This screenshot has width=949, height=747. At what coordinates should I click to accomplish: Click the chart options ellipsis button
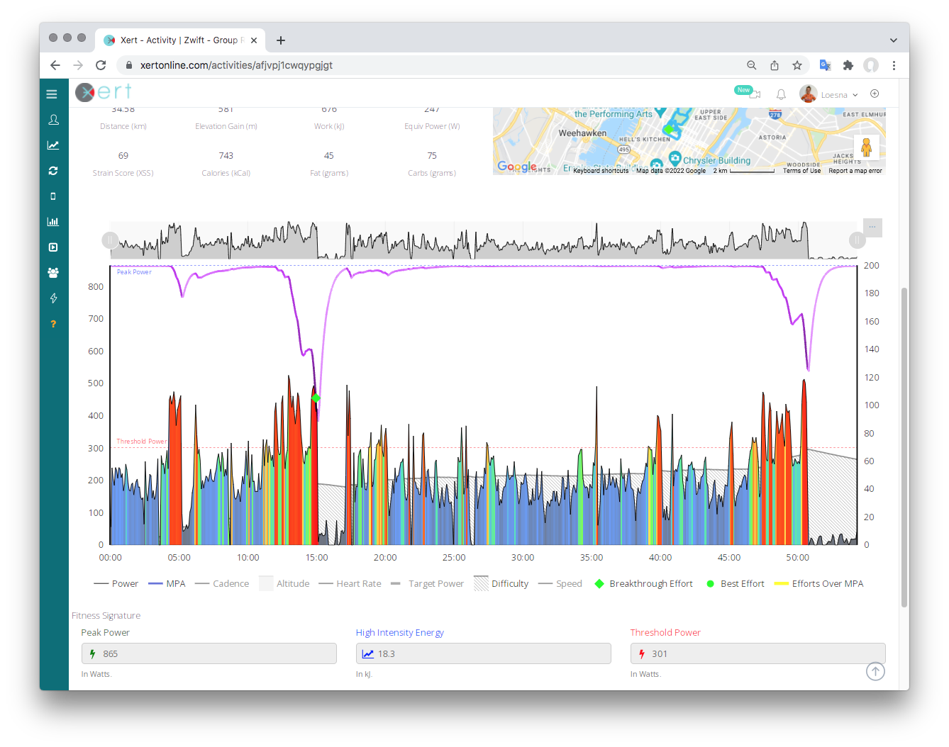872,227
